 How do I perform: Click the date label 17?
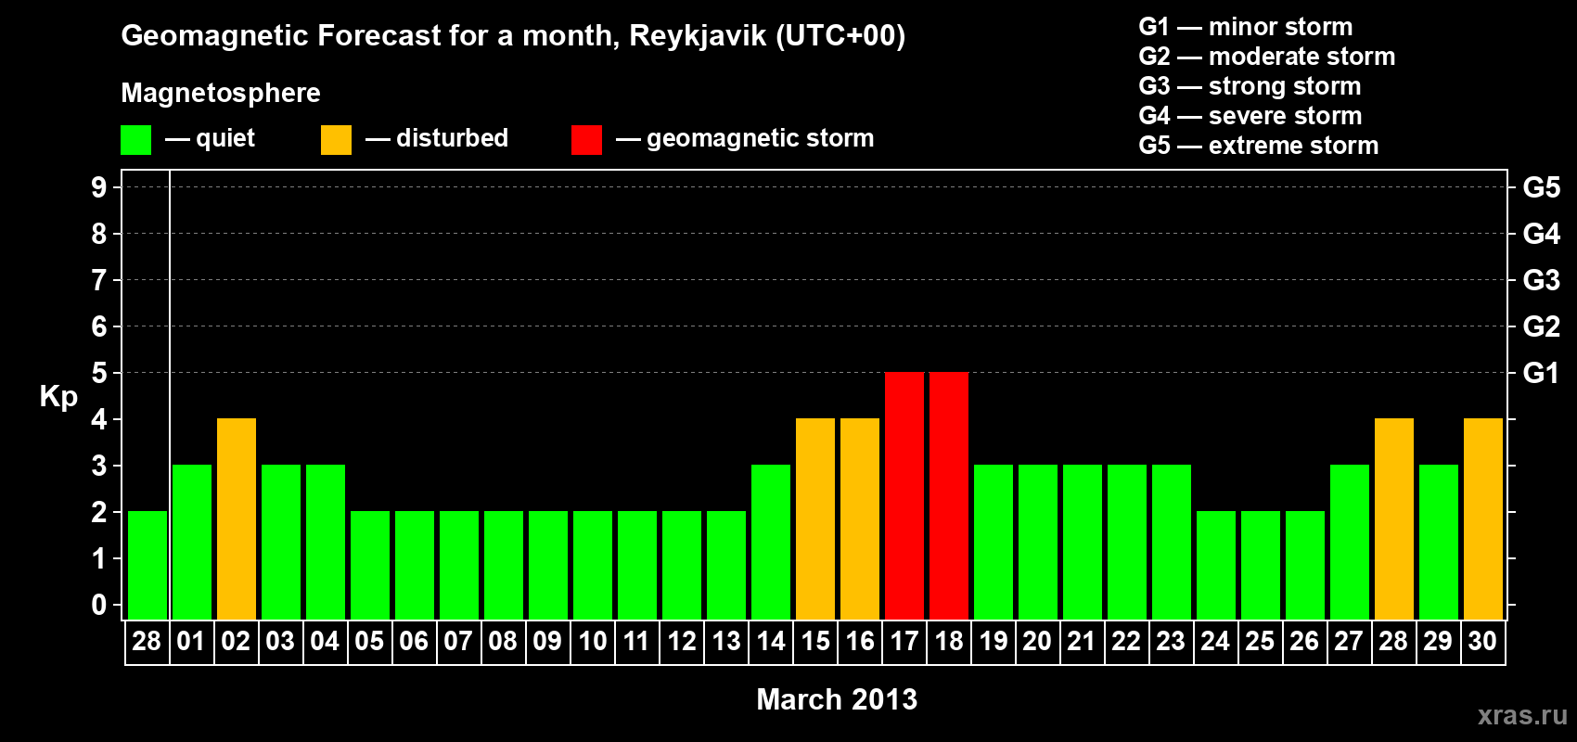click(904, 642)
